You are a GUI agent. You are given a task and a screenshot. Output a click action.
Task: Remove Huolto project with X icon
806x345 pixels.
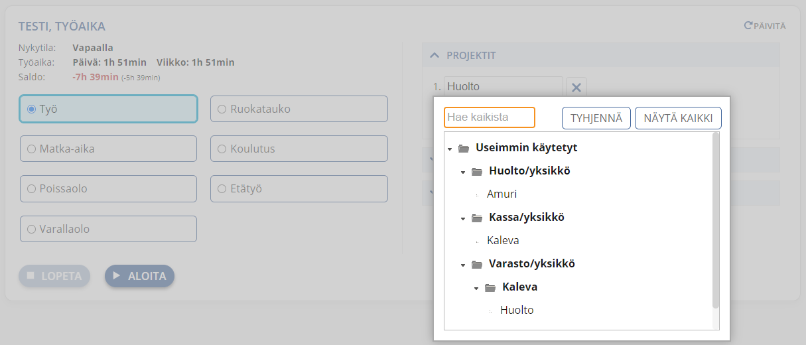(x=576, y=87)
